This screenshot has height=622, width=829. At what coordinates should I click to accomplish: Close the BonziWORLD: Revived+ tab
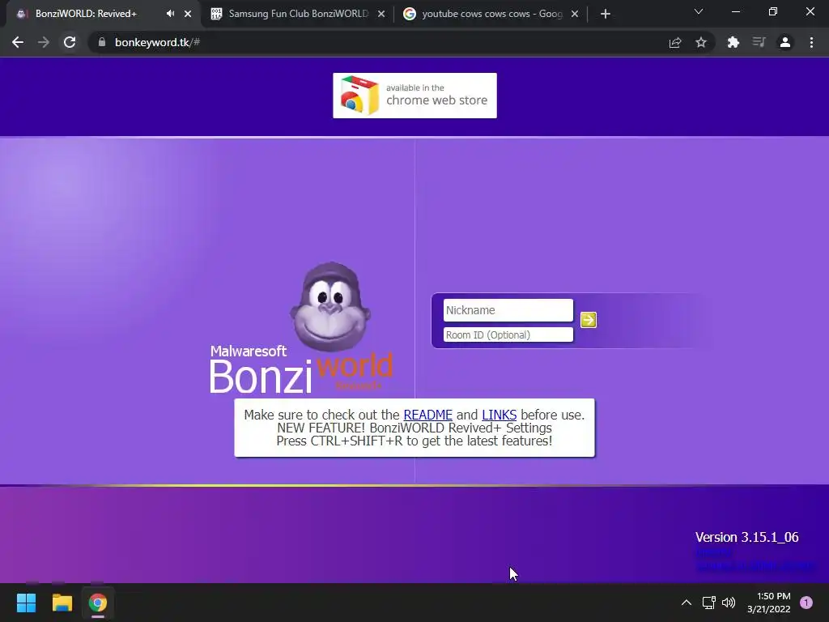point(188,14)
